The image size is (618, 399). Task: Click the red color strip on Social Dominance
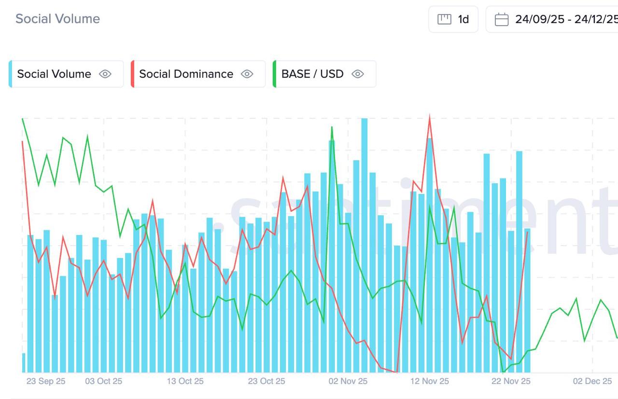[132, 74]
